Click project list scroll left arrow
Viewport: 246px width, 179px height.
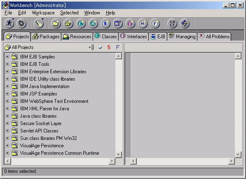[8, 161]
